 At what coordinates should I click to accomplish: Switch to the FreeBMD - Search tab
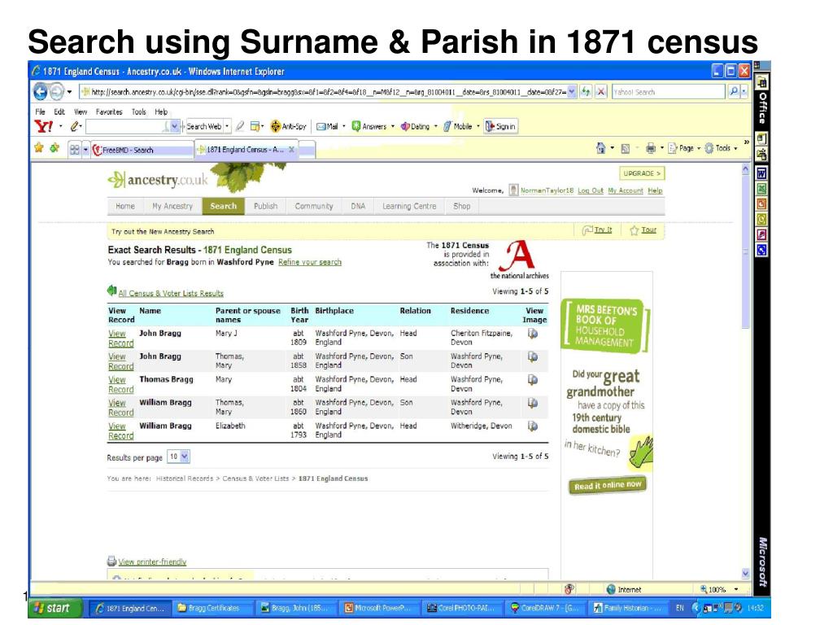click(142, 151)
